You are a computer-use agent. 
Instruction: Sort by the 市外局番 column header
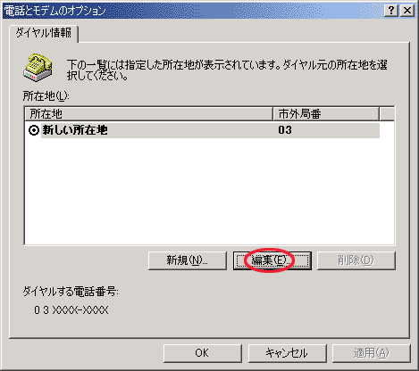(326, 114)
